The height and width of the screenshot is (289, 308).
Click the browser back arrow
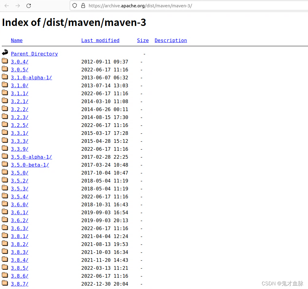coord(7,6)
